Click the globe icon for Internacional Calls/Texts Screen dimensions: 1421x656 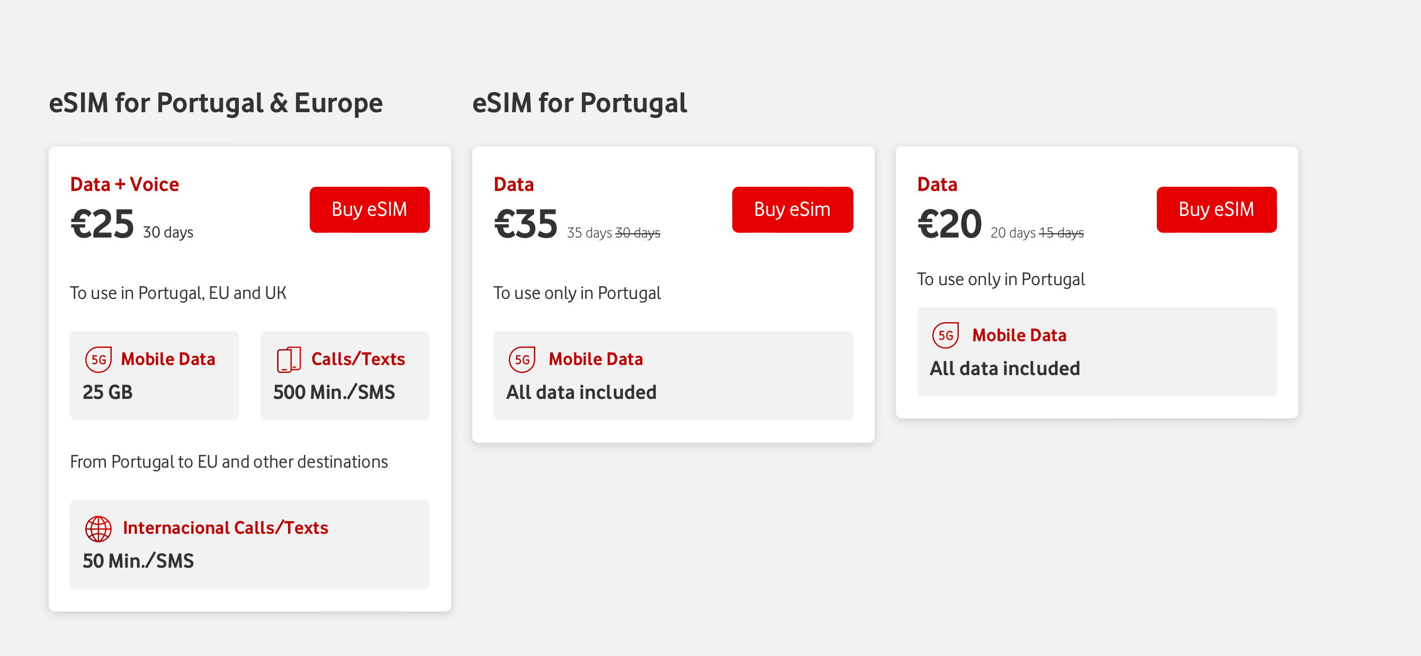(x=98, y=529)
